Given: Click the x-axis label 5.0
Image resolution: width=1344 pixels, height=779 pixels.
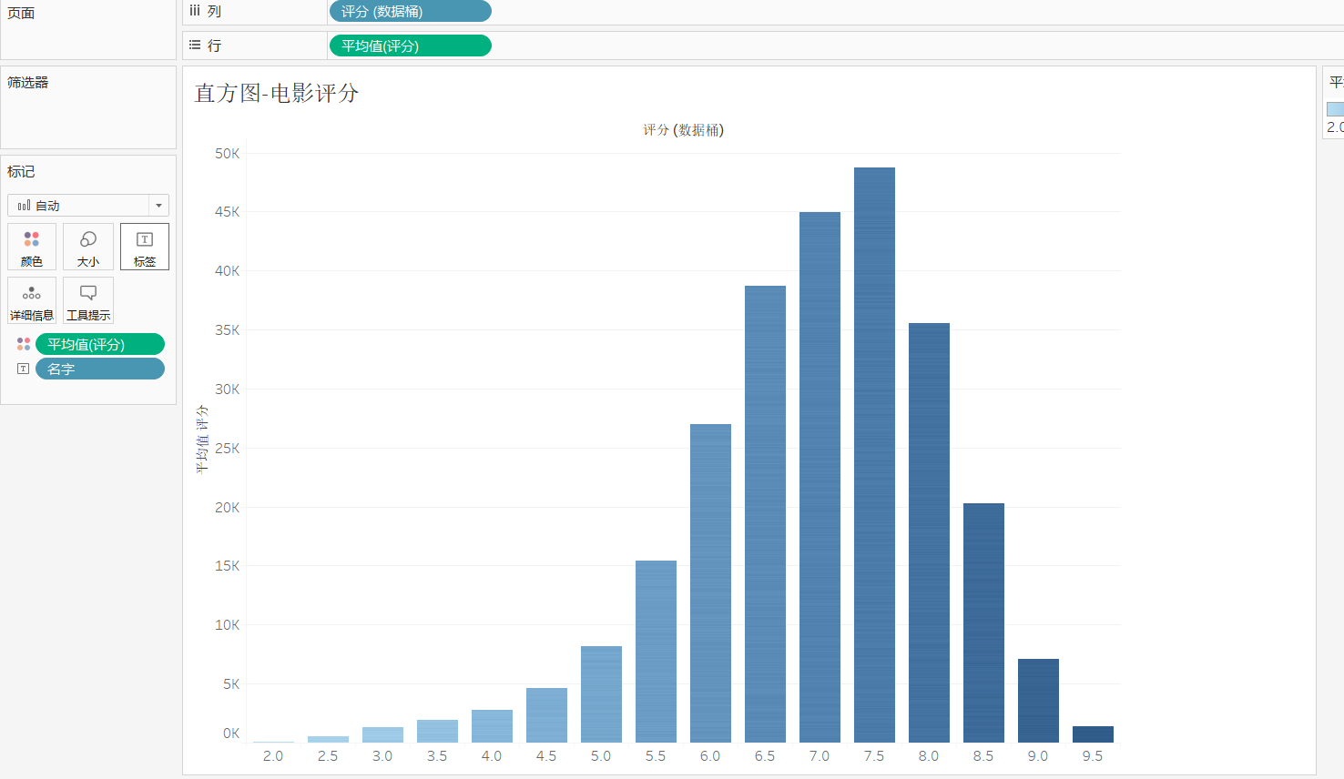Looking at the screenshot, I should tap(601, 756).
